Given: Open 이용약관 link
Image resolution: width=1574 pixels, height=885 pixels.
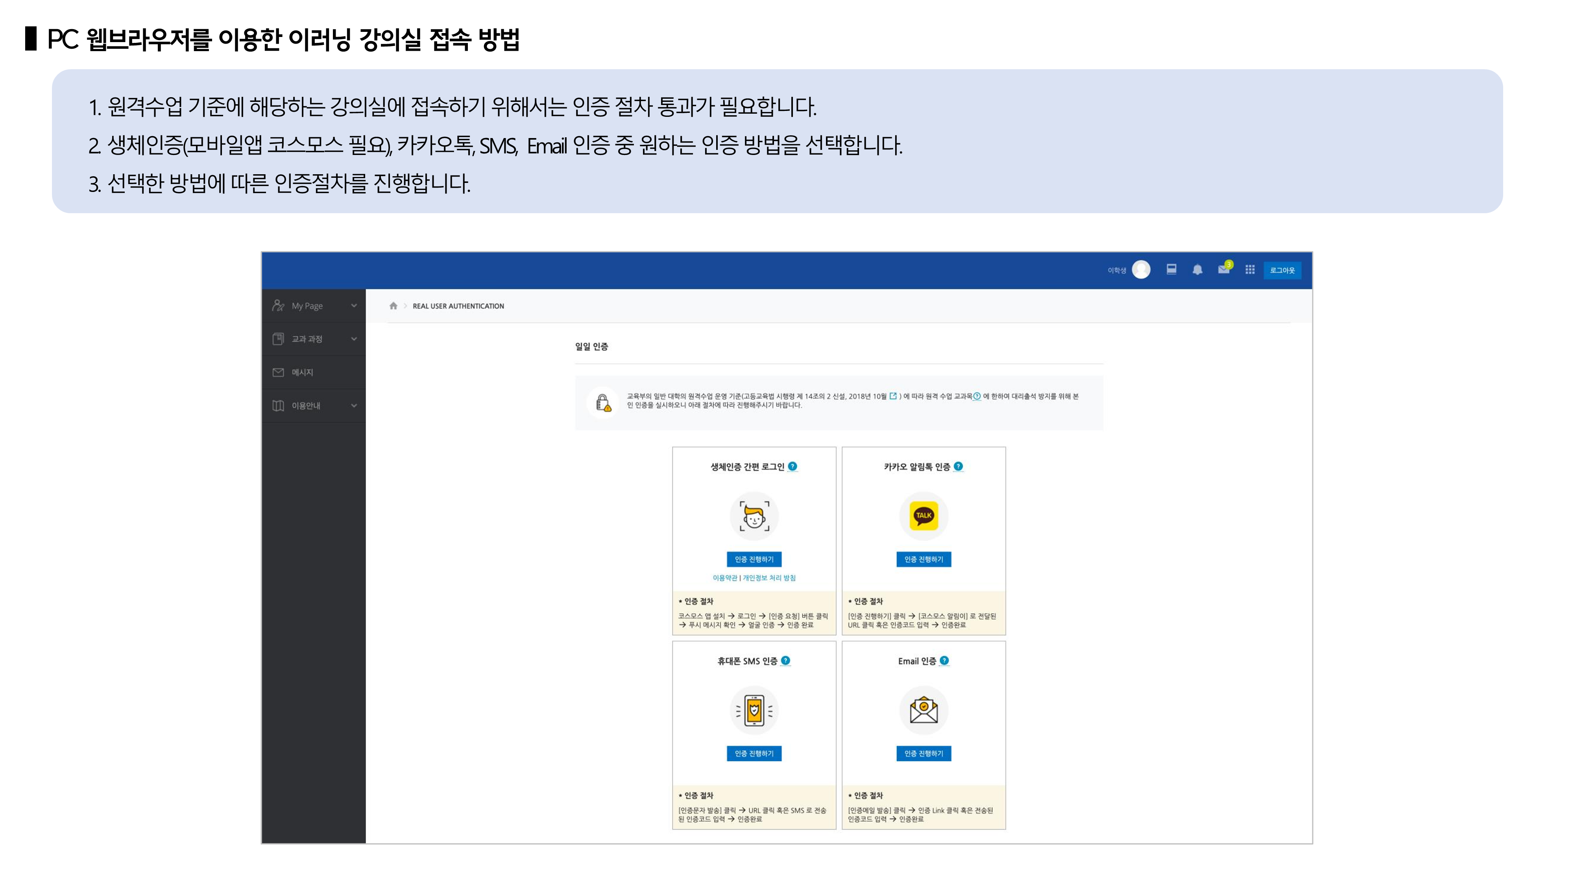Looking at the screenshot, I should pyautogui.click(x=725, y=578).
